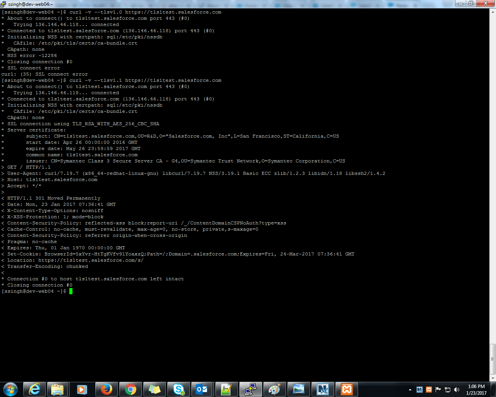This screenshot has width=496, height=397.
Task: Click the terminal scrollbar down arrow
Action: [493, 378]
